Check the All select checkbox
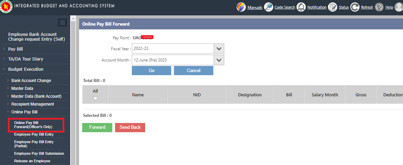 tap(96, 98)
